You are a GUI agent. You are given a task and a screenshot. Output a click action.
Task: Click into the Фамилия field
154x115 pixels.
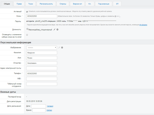pos(42,53)
